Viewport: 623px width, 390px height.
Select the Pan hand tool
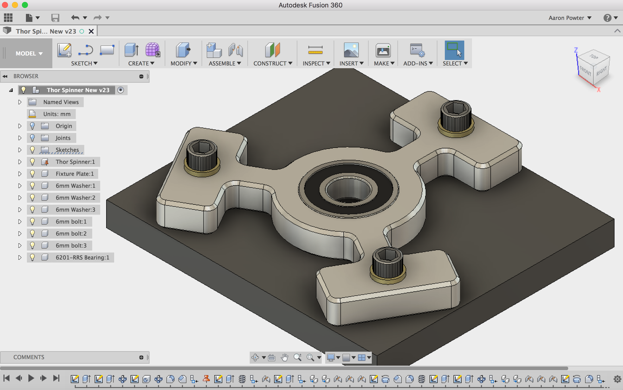coord(285,358)
